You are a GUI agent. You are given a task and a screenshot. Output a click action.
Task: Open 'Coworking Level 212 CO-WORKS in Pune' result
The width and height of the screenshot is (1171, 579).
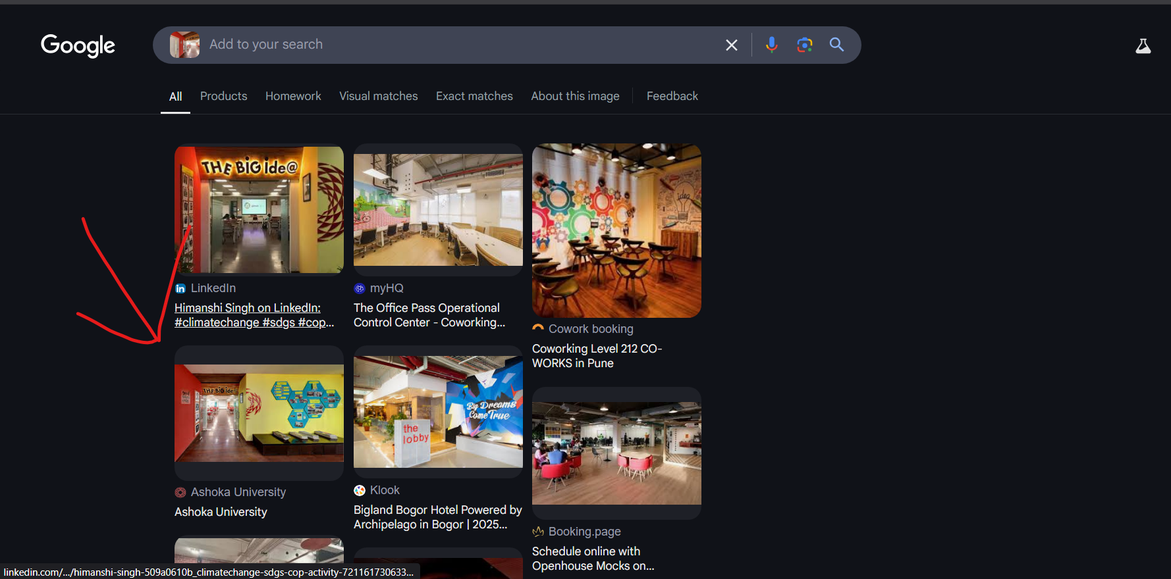(597, 356)
